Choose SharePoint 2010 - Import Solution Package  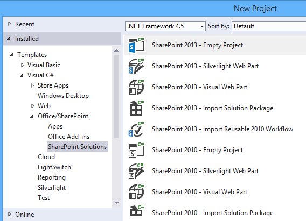click(x=212, y=212)
